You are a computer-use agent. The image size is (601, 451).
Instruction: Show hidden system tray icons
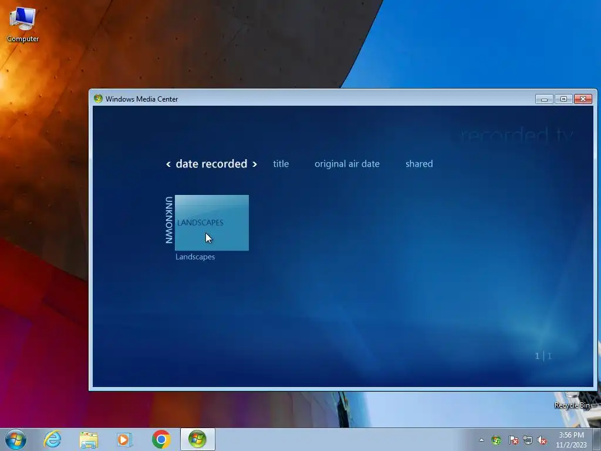[x=481, y=440]
